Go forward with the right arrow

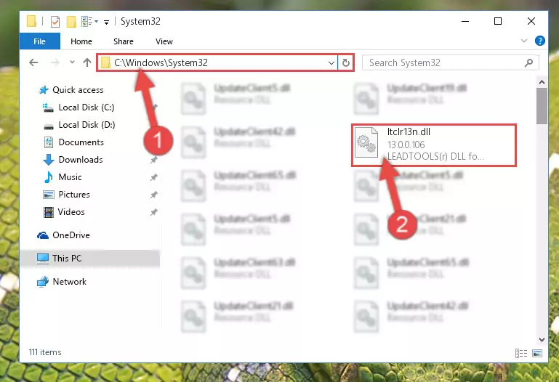pos(55,62)
